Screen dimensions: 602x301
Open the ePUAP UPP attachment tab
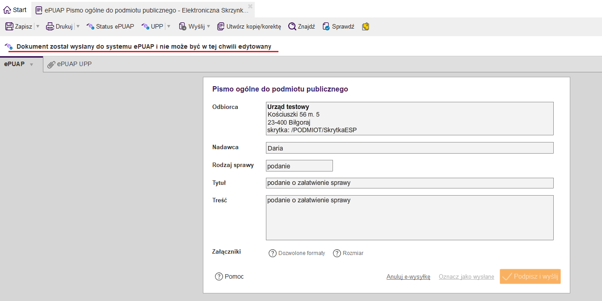tap(70, 64)
